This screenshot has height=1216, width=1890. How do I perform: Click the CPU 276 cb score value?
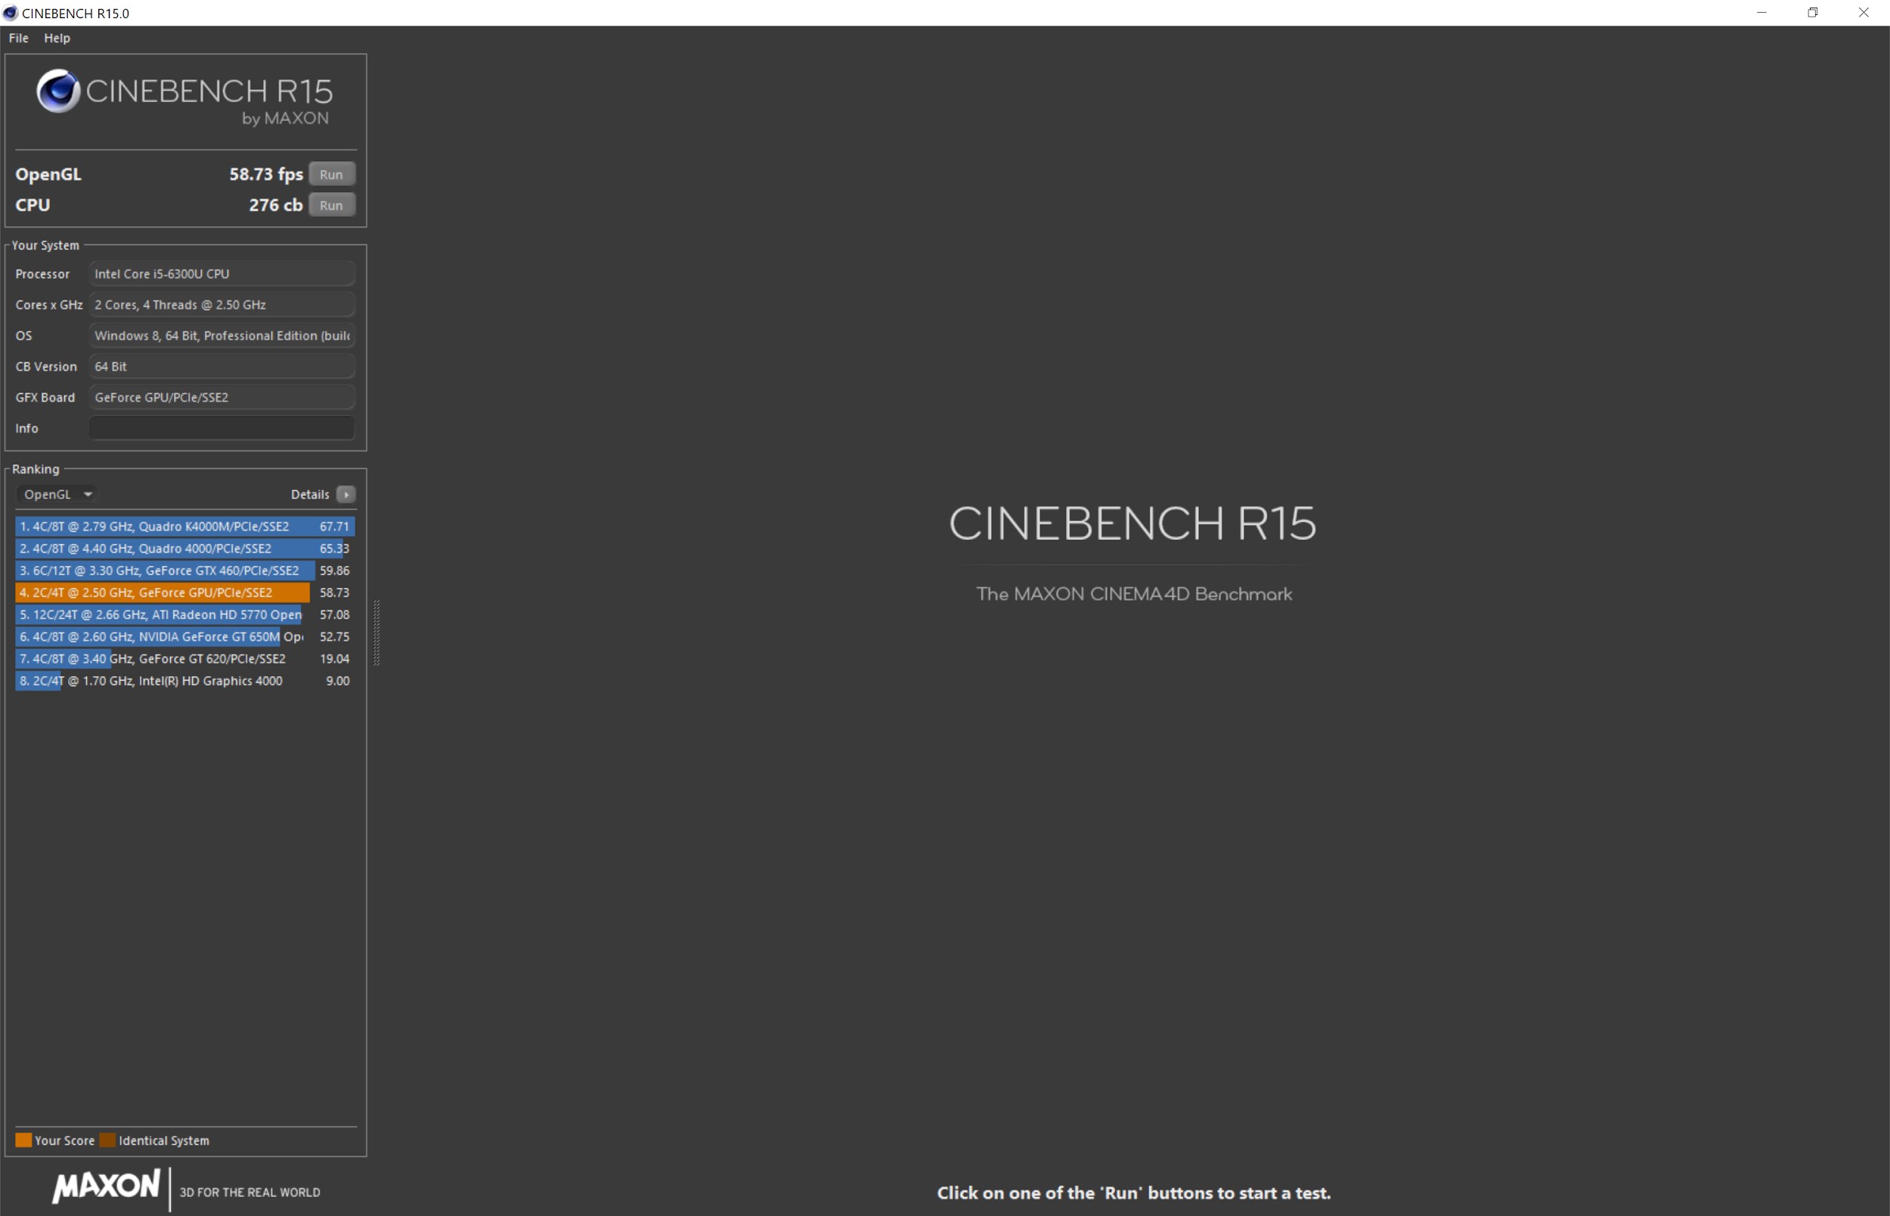click(x=275, y=205)
